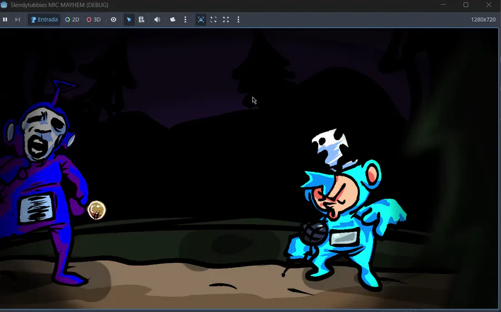Close the game debug window
The height and width of the screenshot is (312, 501).
coord(489,5)
